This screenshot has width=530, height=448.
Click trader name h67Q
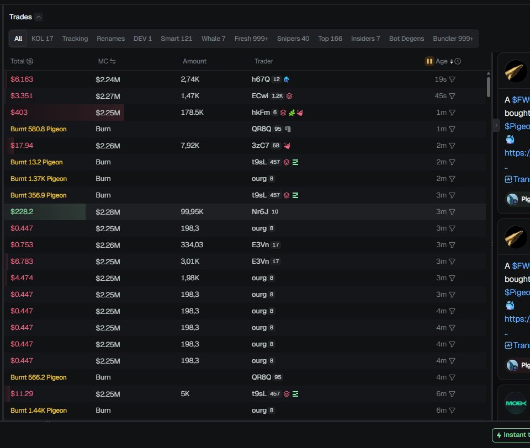click(261, 79)
